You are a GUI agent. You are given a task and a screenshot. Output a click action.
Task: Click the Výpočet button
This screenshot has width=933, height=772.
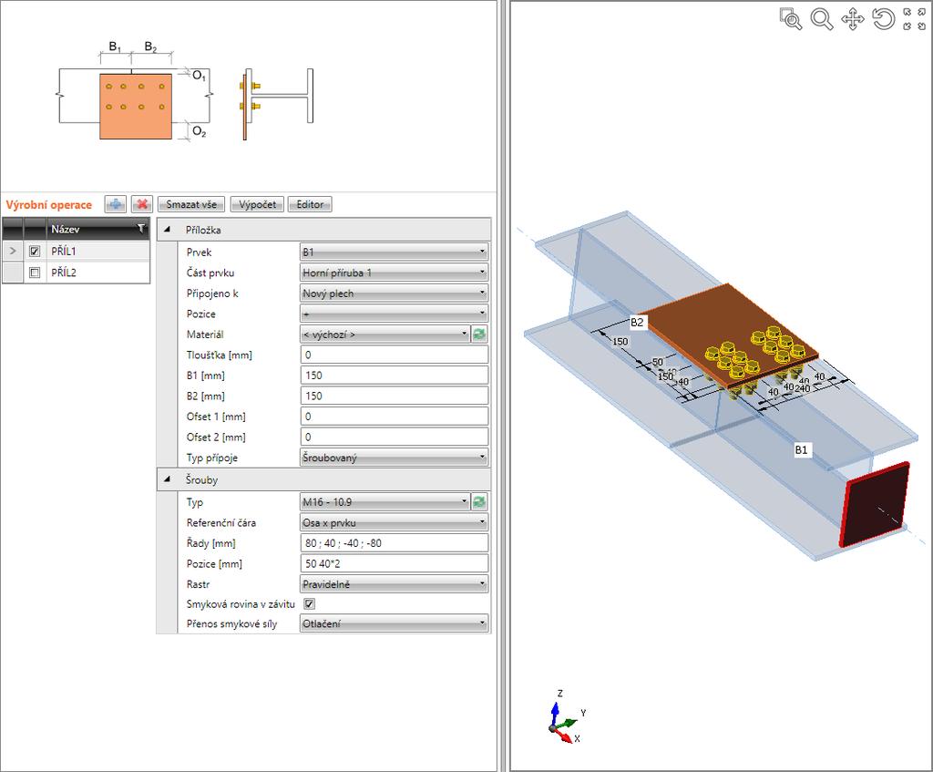[257, 204]
